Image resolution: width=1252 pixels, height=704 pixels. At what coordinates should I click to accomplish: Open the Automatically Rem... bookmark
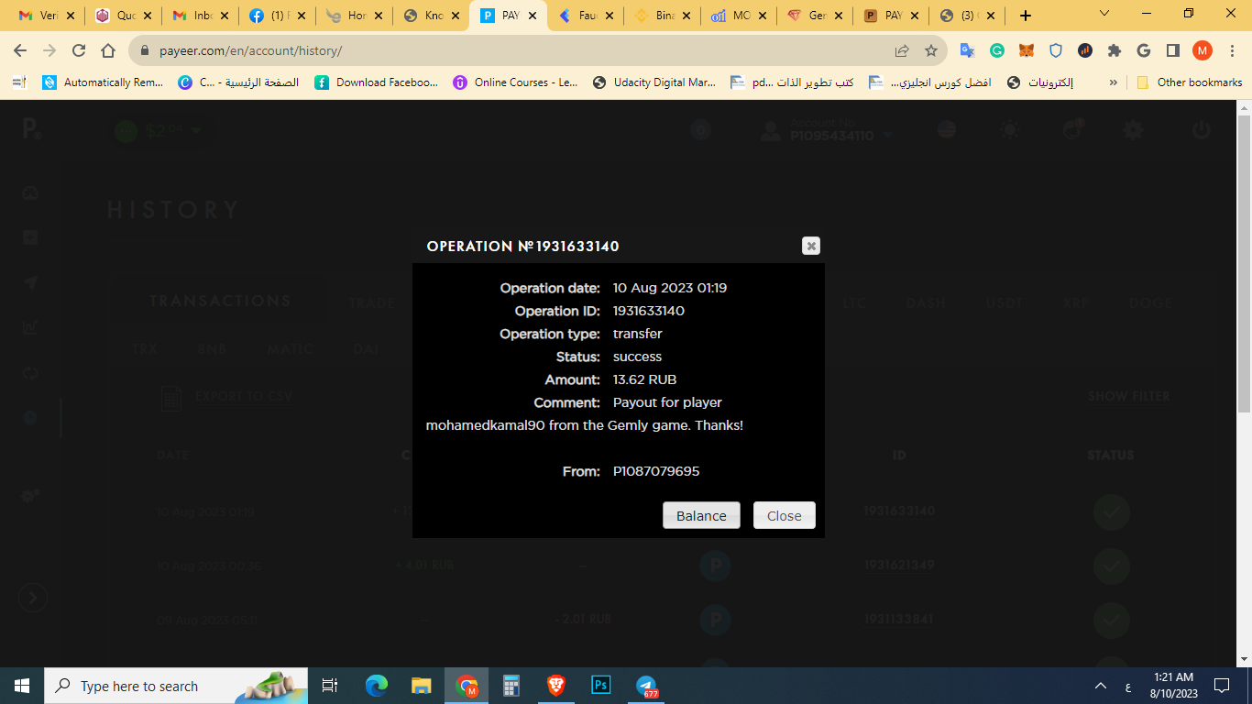coord(103,82)
